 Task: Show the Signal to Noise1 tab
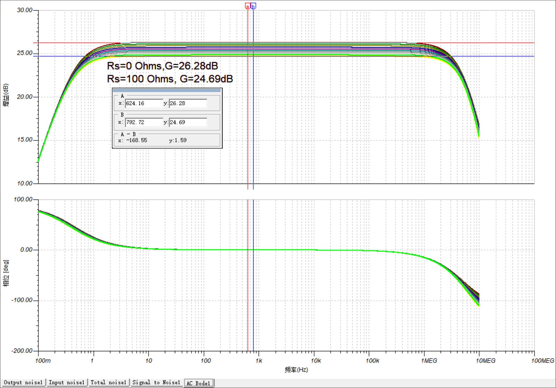pos(156,382)
